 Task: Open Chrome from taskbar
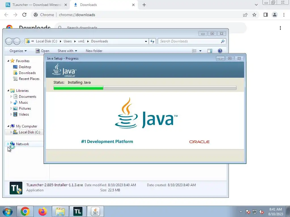[25, 211]
